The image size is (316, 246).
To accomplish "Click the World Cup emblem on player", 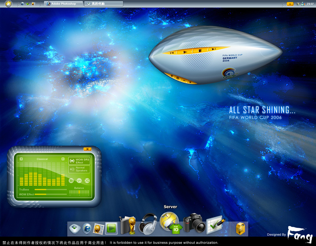I will click(230, 73).
